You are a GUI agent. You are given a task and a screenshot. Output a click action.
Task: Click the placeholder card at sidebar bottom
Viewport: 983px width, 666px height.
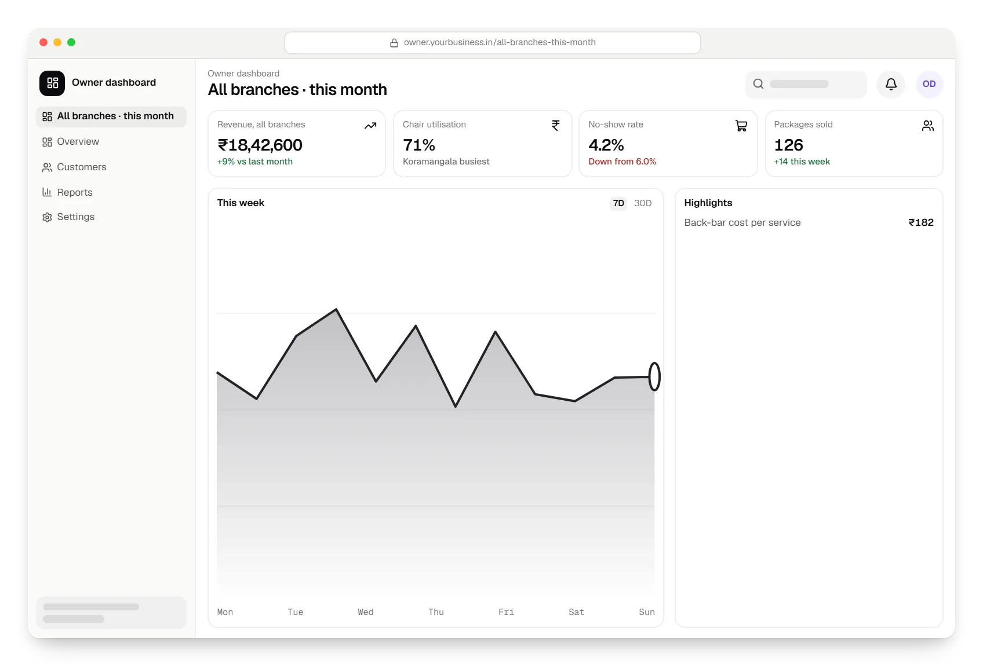click(x=111, y=613)
